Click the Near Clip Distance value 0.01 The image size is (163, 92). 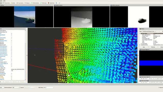click(154, 35)
